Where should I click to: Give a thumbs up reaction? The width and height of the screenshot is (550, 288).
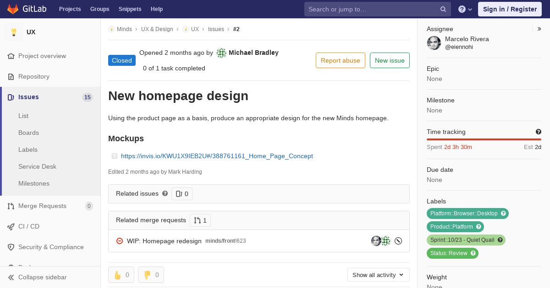tap(121, 275)
